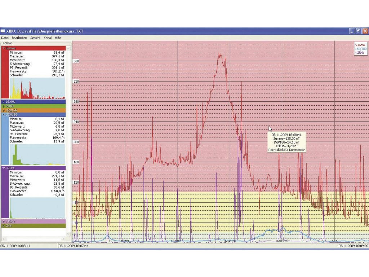This screenshot has width=369, height=277.
Task: Open the Ansicht menu
Action: pyautogui.click(x=35, y=38)
